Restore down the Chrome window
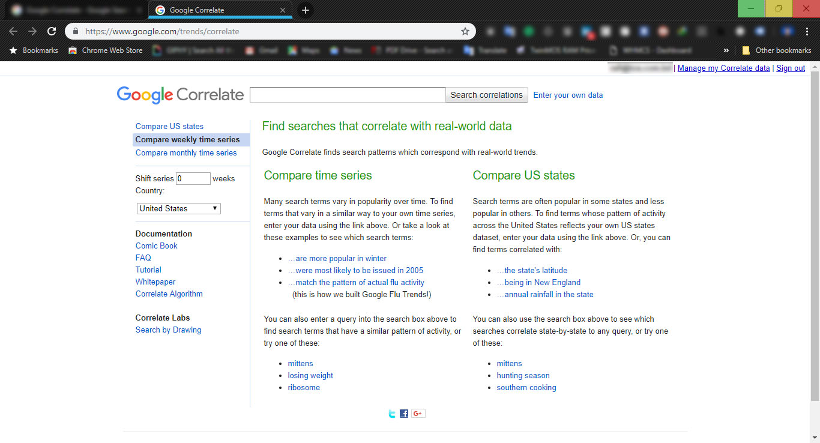Image resolution: width=820 pixels, height=443 pixels. (779, 8)
